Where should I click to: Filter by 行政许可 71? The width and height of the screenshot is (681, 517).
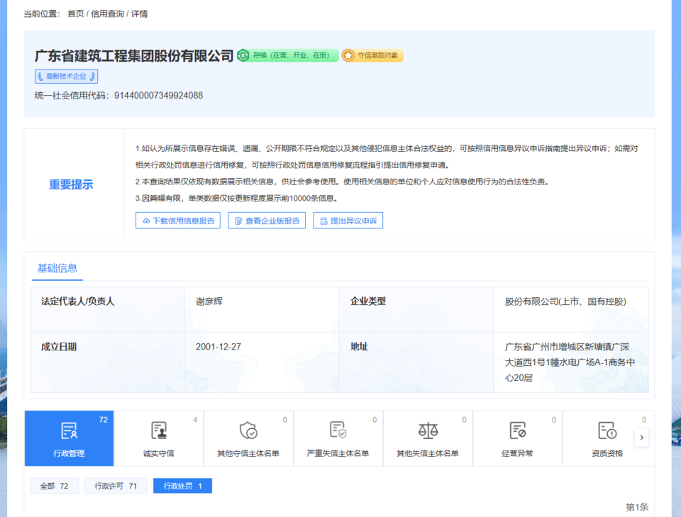(x=116, y=486)
